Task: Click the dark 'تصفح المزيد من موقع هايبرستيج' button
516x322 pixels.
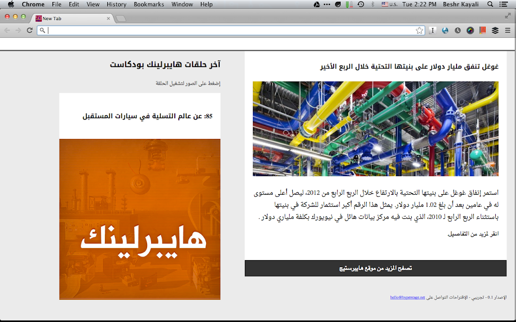Action: (x=375, y=268)
